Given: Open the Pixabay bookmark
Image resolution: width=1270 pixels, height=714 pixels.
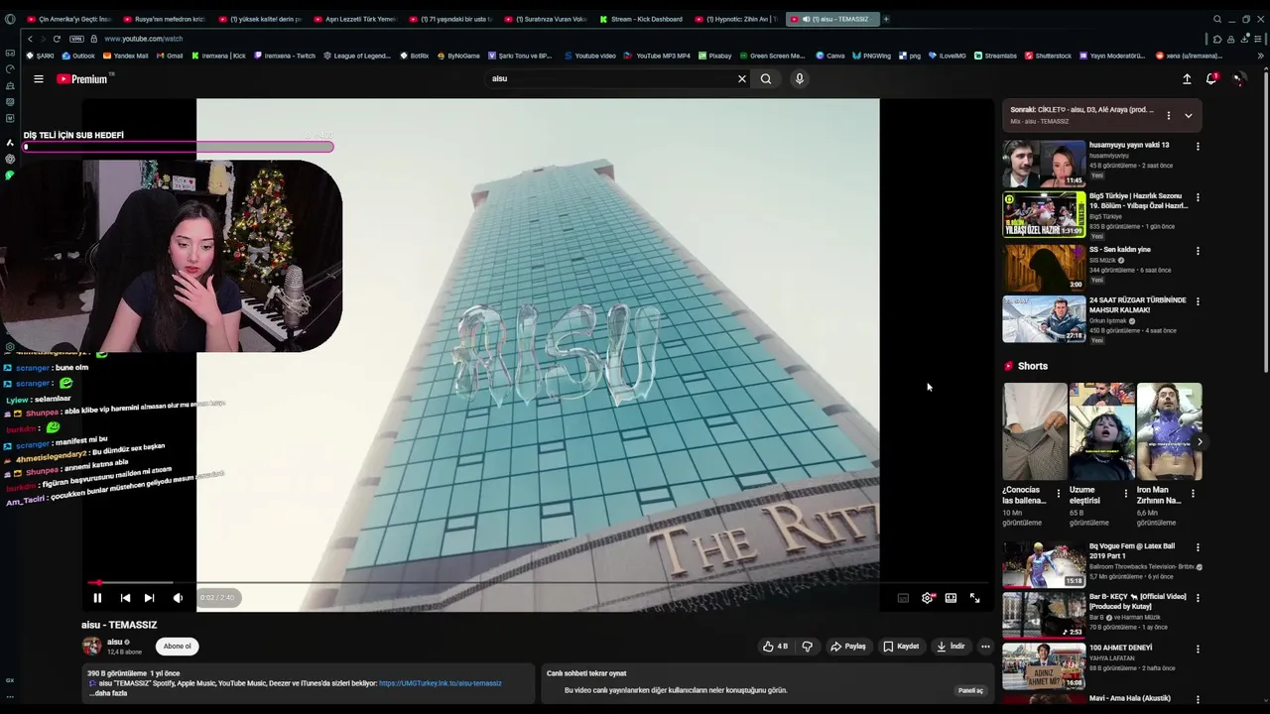Looking at the screenshot, I should click(x=714, y=56).
